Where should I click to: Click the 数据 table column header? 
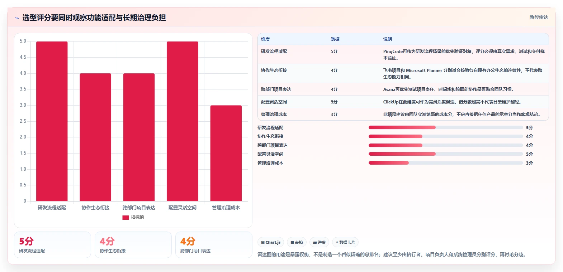335,39
